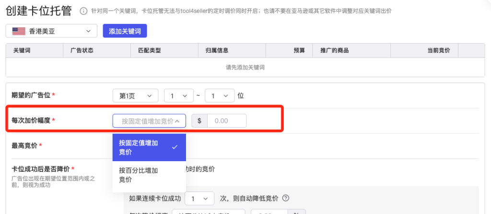Click the info icon beside 创建卡位托管 title

pos(83,12)
